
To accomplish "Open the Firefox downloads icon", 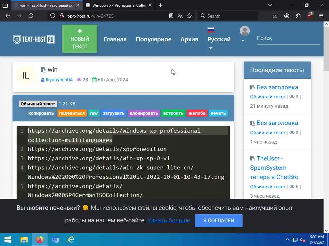I will [275, 16].
